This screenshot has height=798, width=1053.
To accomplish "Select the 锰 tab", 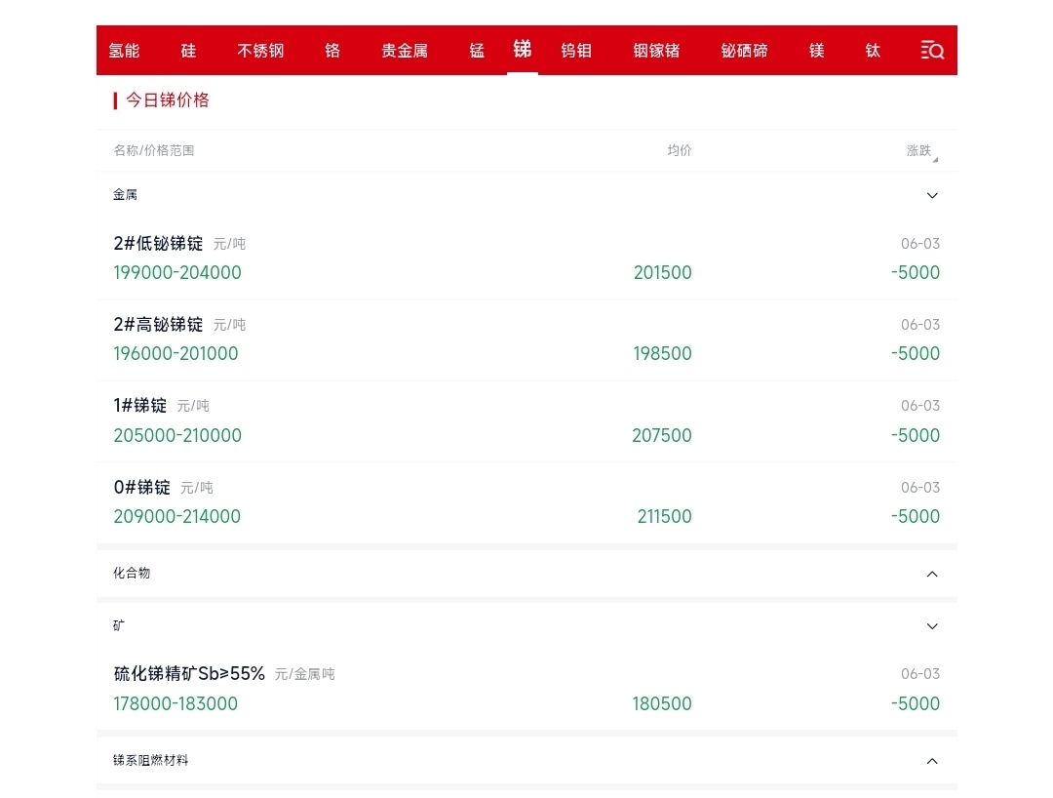I will [477, 51].
